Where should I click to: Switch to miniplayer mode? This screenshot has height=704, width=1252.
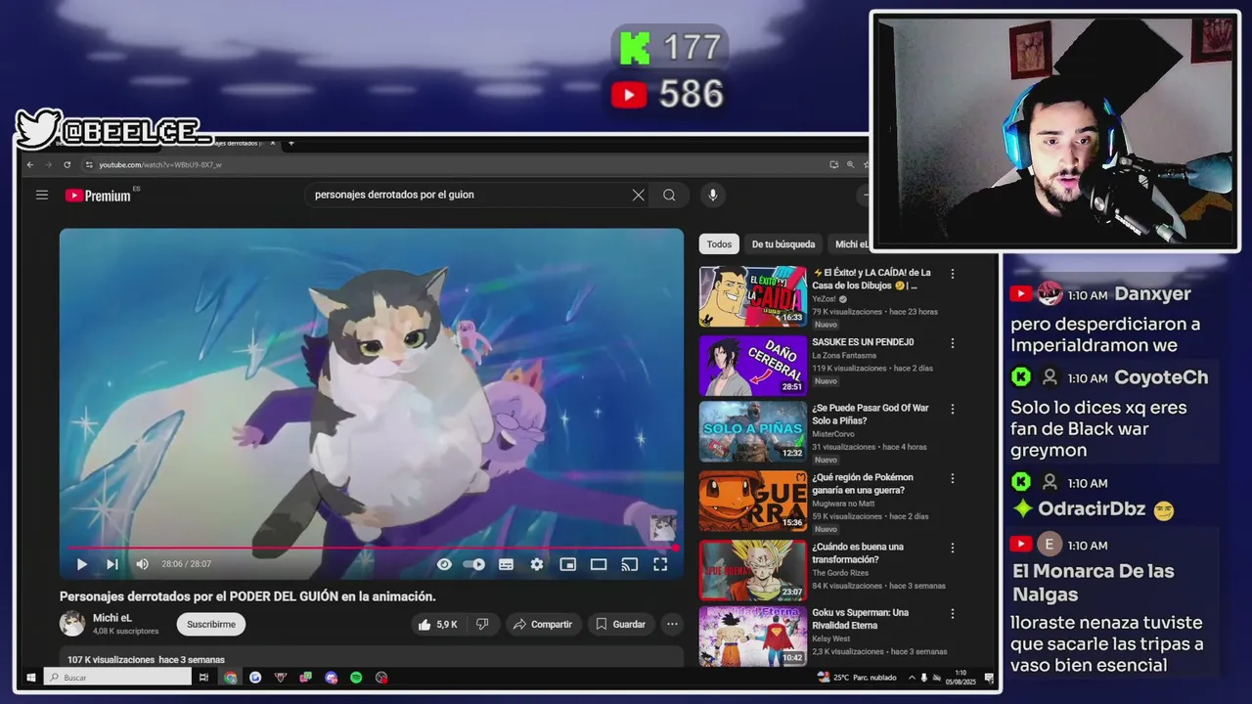pos(567,564)
